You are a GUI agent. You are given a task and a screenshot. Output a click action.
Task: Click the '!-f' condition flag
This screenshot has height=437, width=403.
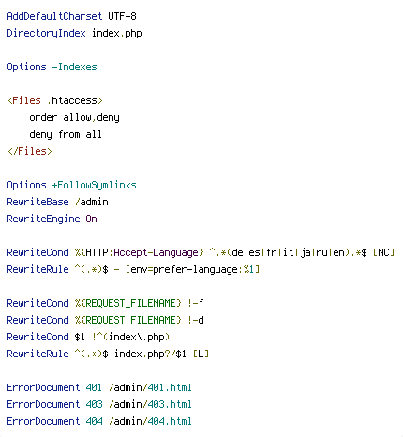196,303
